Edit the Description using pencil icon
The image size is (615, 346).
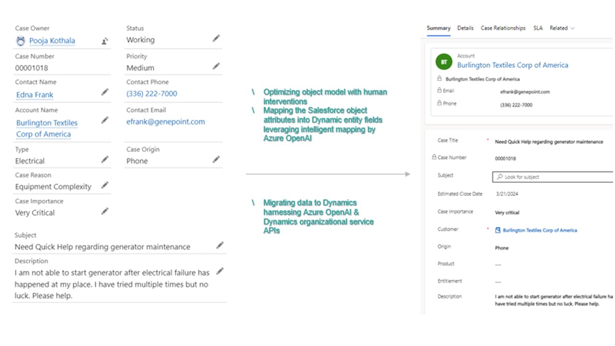pos(220,272)
